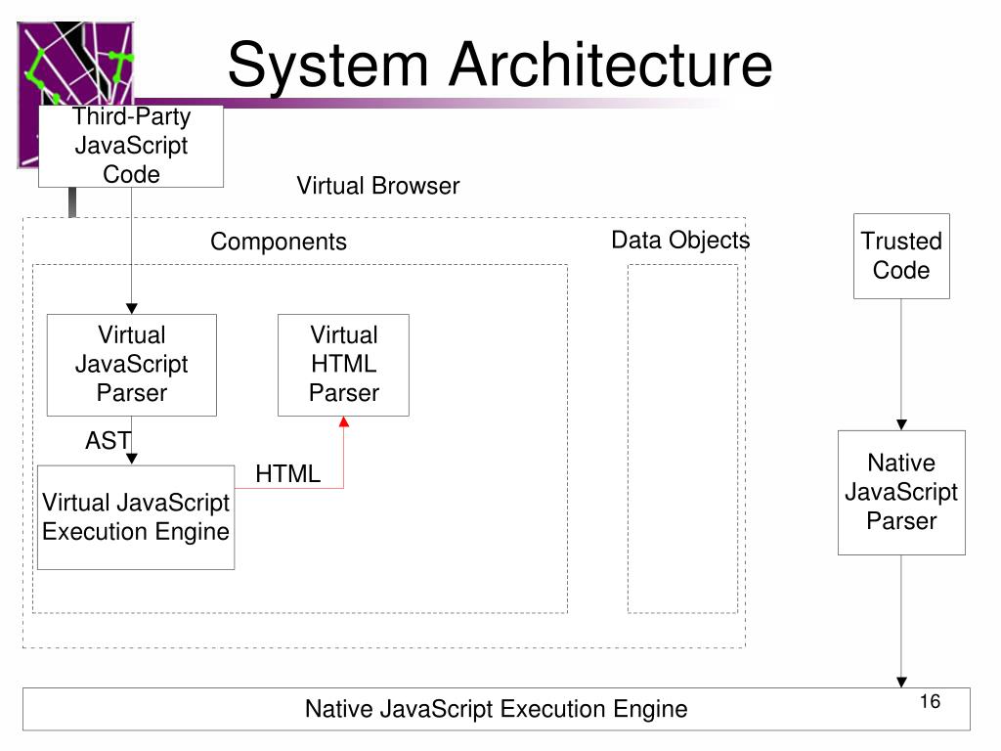Image resolution: width=1001 pixels, height=751 pixels.
Task: Select the 'Third-Party JavaScript Code' box
Action: click(x=131, y=147)
